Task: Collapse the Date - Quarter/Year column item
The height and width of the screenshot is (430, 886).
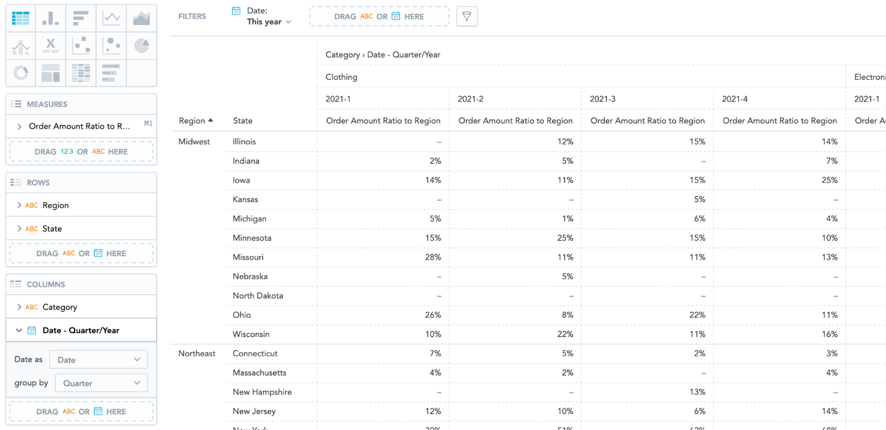Action: point(19,330)
